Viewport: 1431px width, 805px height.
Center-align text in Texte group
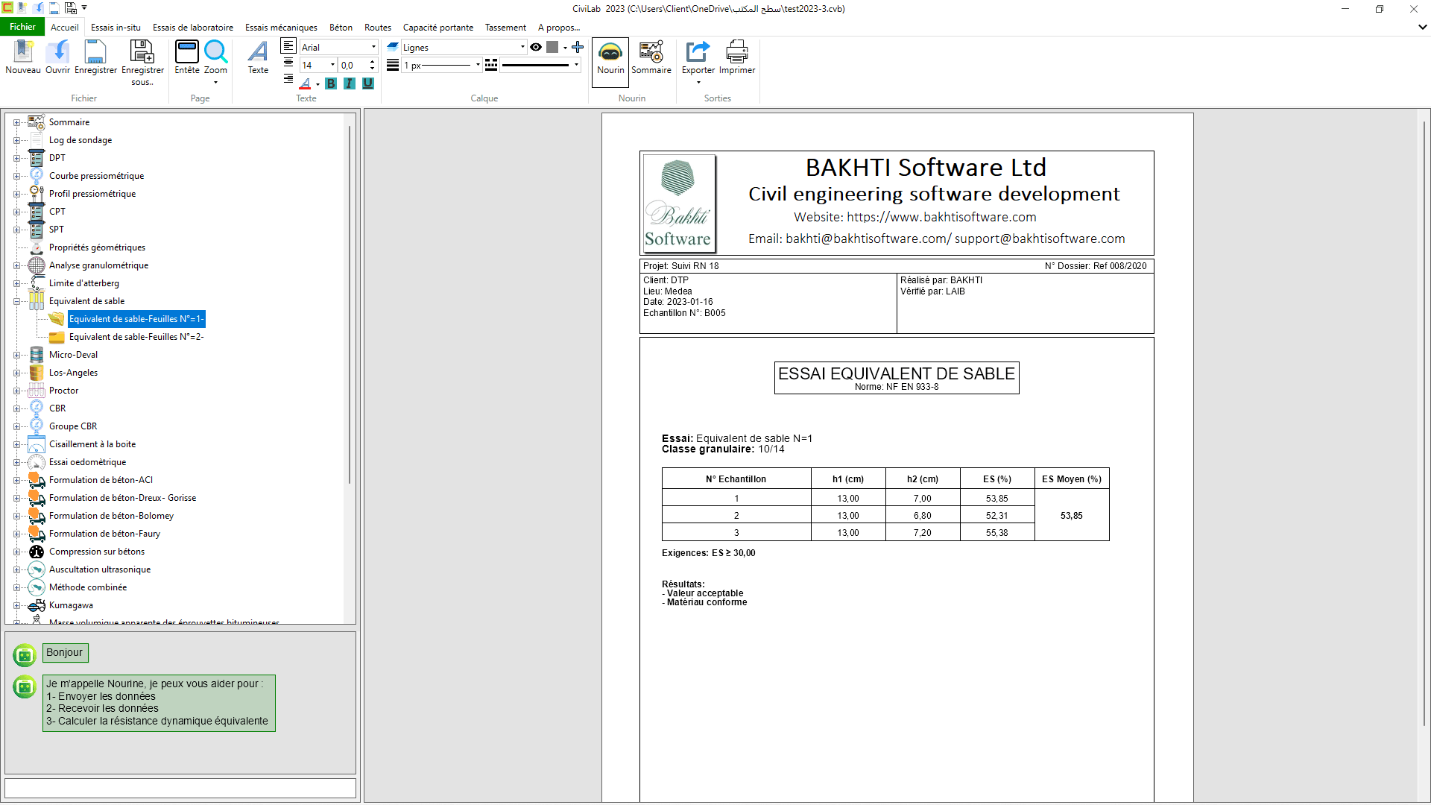288,63
